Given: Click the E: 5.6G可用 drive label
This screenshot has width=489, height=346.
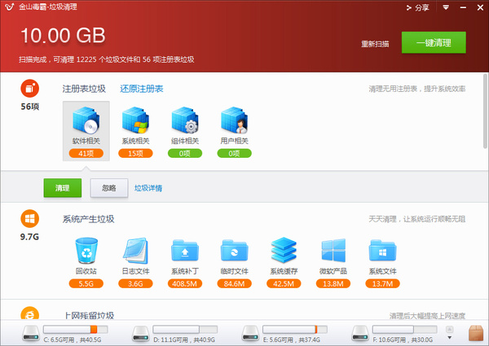Looking at the screenshot, I should pos(292,339).
